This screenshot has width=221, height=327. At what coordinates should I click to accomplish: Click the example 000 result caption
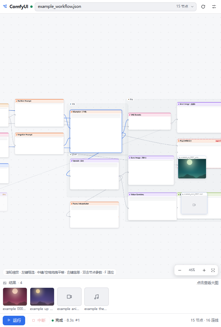(14, 309)
